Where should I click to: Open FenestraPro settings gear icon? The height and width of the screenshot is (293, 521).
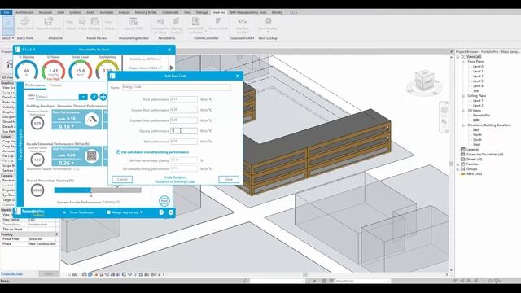click(171, 212)
